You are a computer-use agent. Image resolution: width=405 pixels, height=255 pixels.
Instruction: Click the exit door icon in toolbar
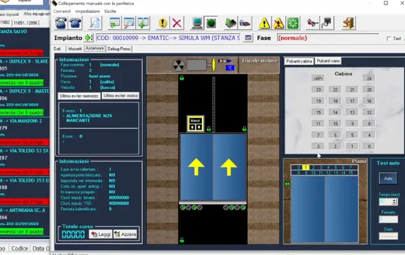tap(348, 23)
